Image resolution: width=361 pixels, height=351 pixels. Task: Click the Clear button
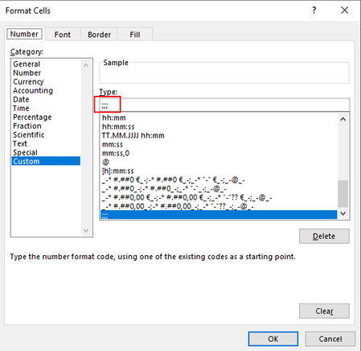[324, 311]
